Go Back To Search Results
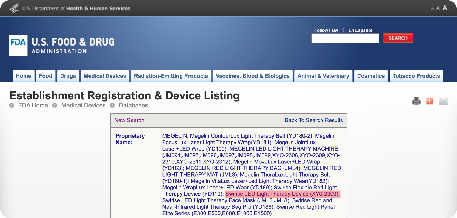The height and width of the screenshot is (218, 457). [x=314, y=120]
